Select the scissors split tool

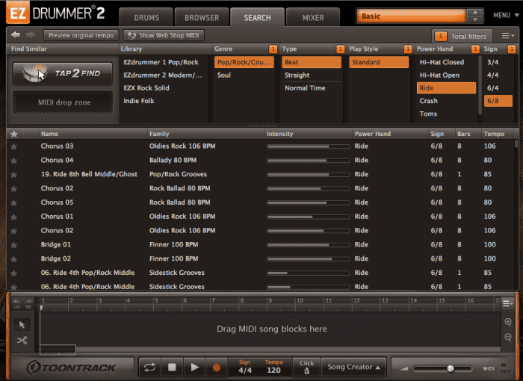point(22,341)
